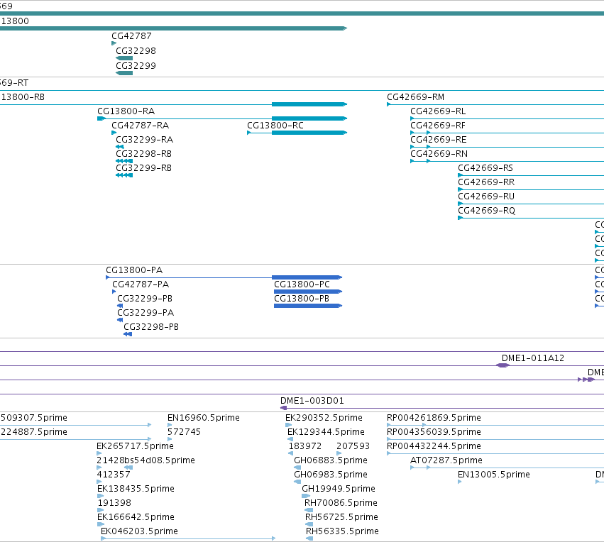604x542 pixels.
Task: Select EK129344.5prime EST label
Action: click(326, 432)
